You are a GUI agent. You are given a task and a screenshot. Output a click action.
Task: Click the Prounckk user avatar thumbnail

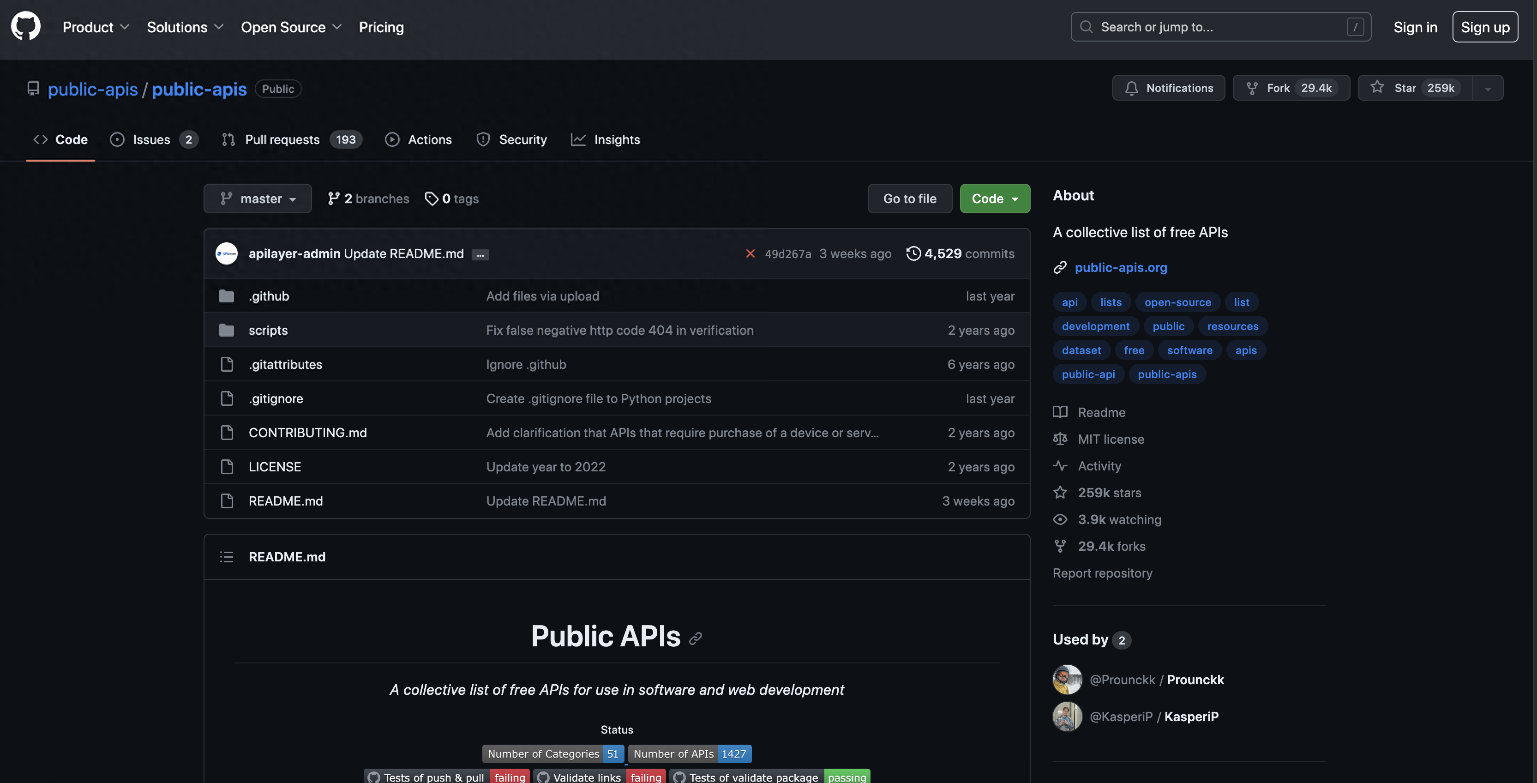(x=1068, y=679)
